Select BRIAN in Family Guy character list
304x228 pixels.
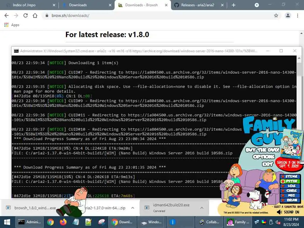point(290,200)
